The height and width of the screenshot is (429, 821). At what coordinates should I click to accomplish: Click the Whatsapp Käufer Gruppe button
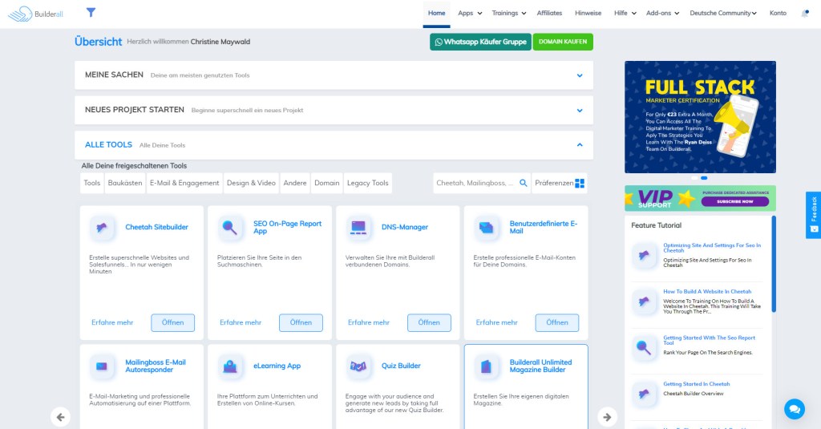480,42
